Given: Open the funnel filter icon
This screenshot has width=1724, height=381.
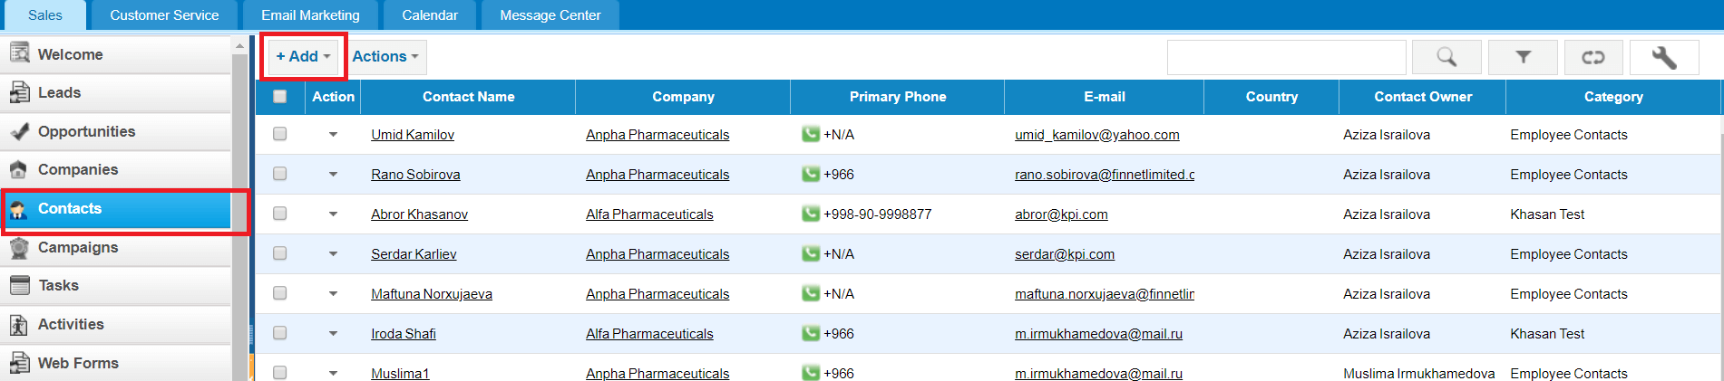Looking at the screenshot, I should click(x=1524, y=57).
